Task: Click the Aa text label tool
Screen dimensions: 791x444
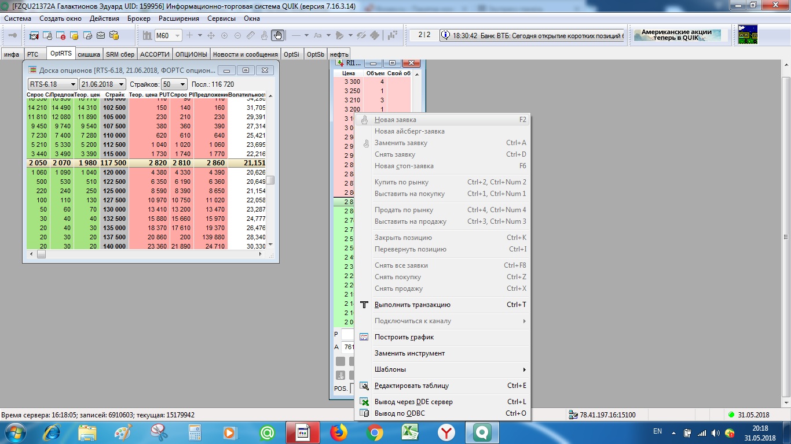Action: 317,35
